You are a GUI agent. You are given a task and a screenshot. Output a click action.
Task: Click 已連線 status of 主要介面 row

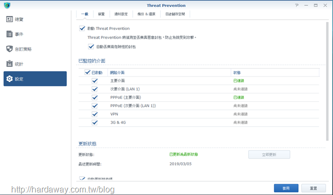pos(239,81)
